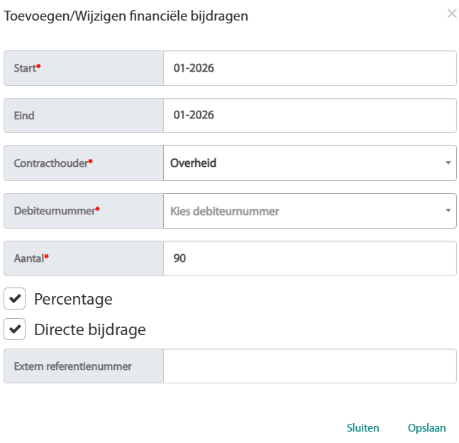Click the Percentage label text
The image size is (459, 443).
coord(73,299)
